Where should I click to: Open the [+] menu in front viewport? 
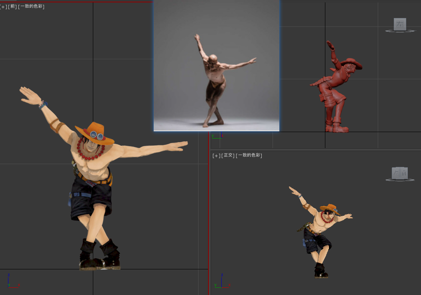[4, 6]
